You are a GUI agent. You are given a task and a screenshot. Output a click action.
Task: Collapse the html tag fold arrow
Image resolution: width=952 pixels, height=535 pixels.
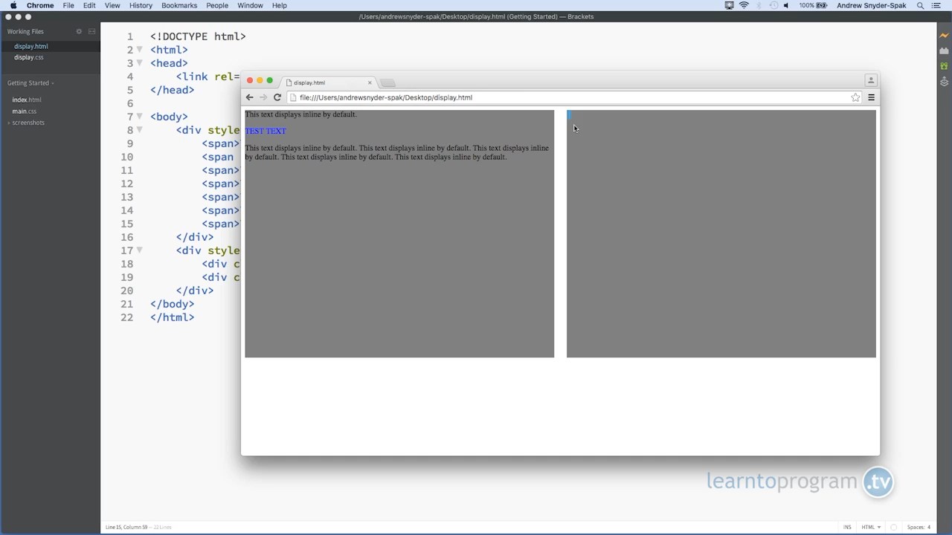pyautogui.click(x=139, y=50)
